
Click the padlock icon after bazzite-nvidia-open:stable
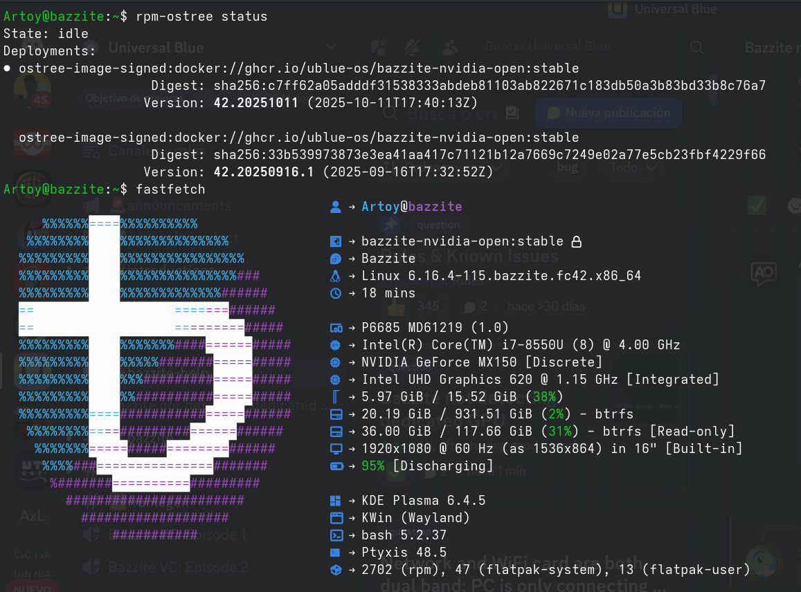click(576, 241)
